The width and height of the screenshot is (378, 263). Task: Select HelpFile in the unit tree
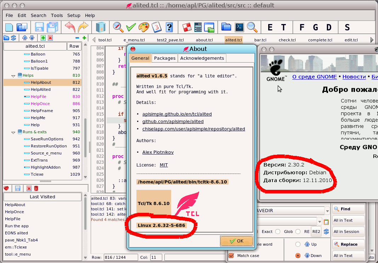pyautogui.click(x=38, y=97)
